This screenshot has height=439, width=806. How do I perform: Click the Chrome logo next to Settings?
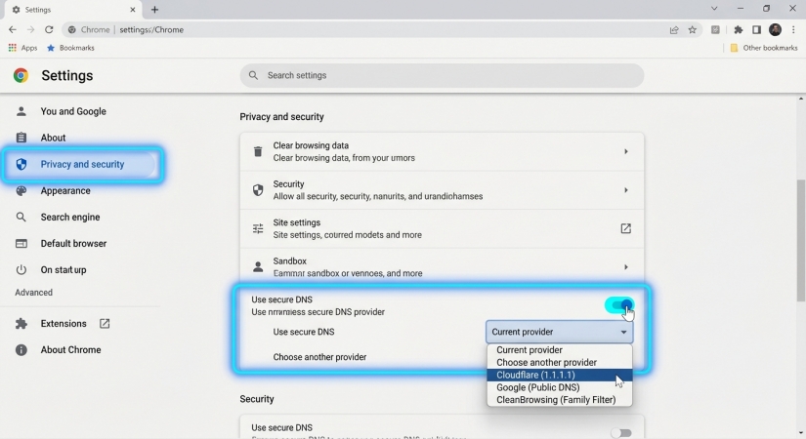coord(21,75)
